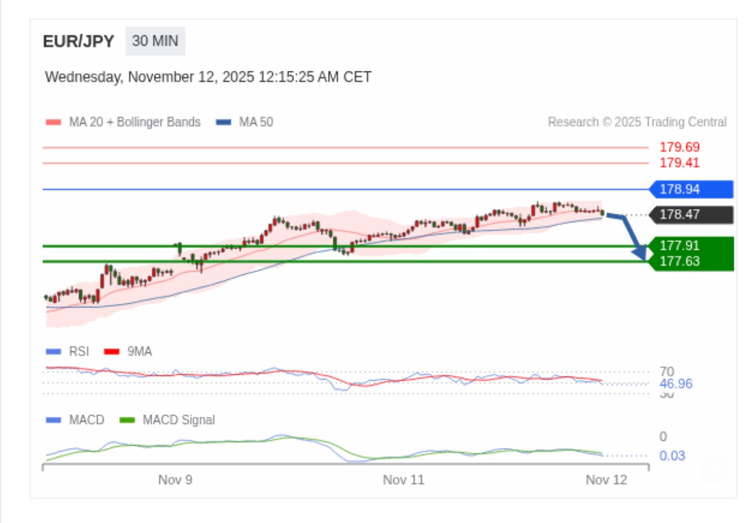The height and width of the screenshot is (523, 753).
Task: Click the red 179.69 resistance label
Action: pyautogui.click(x=679, y=148)
